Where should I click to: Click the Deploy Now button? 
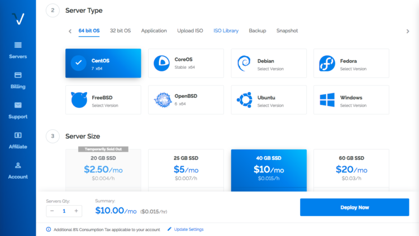pyautogui.click(x=354, y=207)
